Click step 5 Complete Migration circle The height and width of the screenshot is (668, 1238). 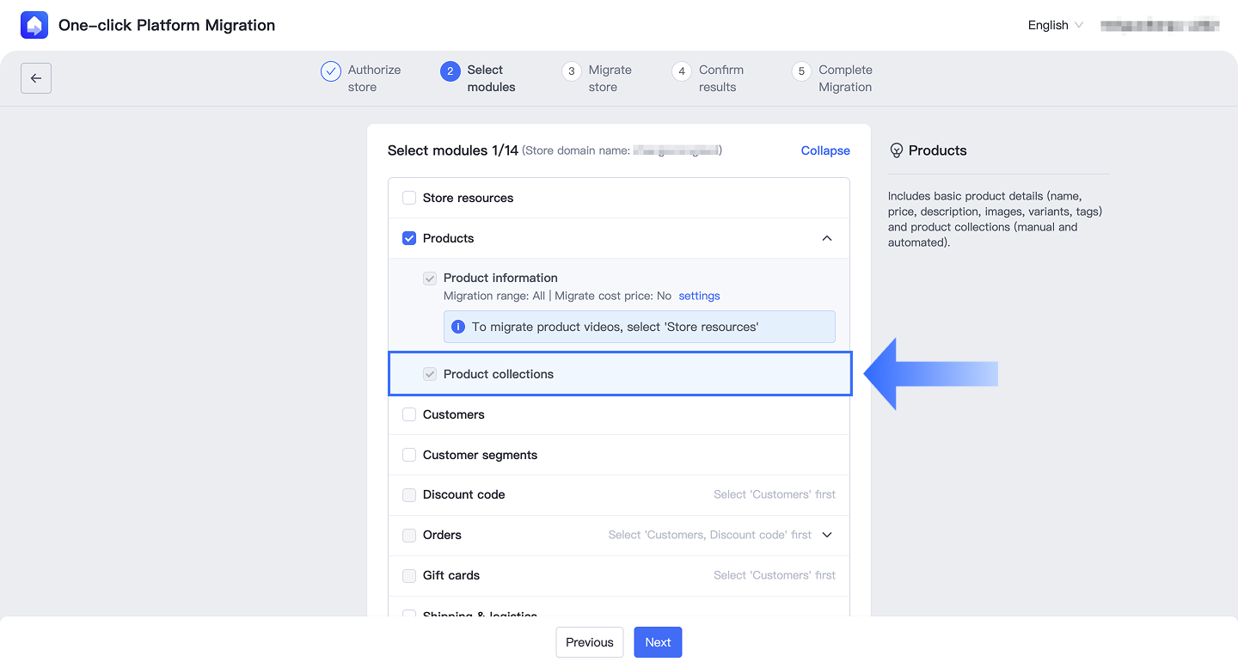pyautogui.click(x=801, y=71)
